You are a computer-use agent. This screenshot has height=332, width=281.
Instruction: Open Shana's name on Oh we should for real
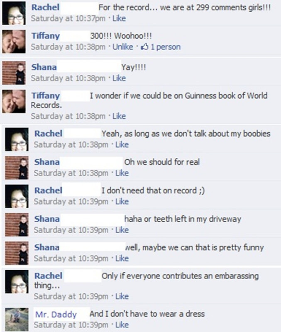[47, 162]
